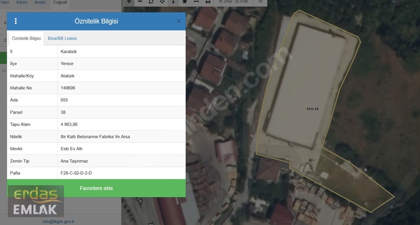Click the Erdas Emlak logo
Image resolution: width=420 pixels, height=225 pixels.
click(x=36, y=201)
